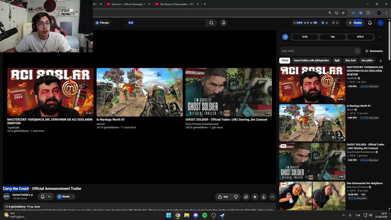Open the vidIQ toolbar notification bell
The image size is (391, 220).
(337, 23)
